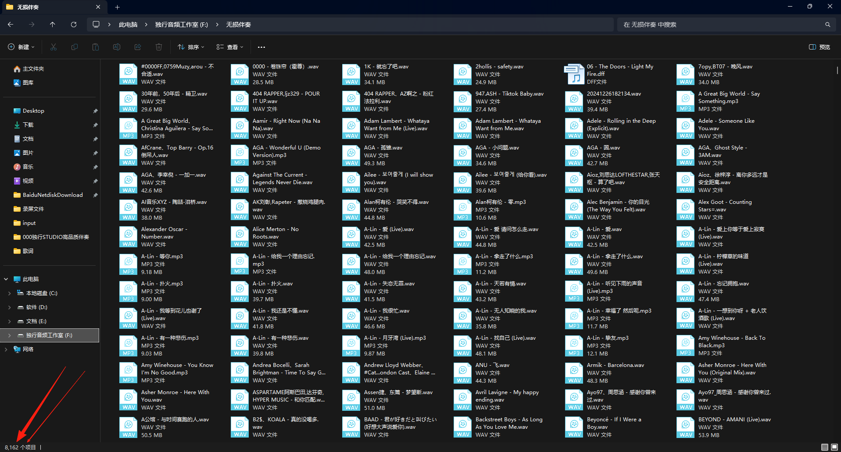This screenshot has width=841, height=452.
Task: Select the Adele - Someone Like You.wav file
Action: tap(724, 128)
